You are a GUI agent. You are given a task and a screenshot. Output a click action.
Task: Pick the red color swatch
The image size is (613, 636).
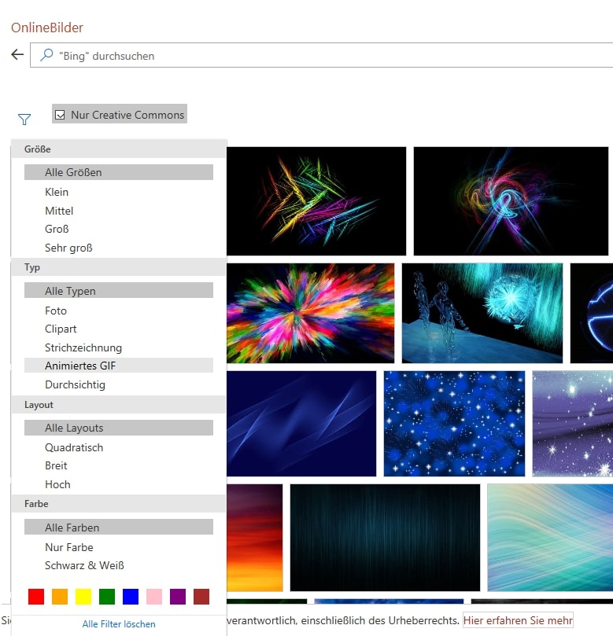coord(36,597)
